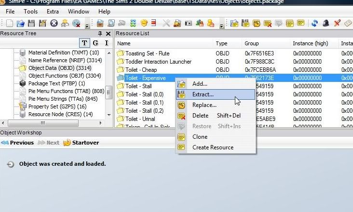This screenshot has width=353, height=212.
Task: Click the Delete resource toolbar icon
Action: pyautogui.click(x=268, y=23)
